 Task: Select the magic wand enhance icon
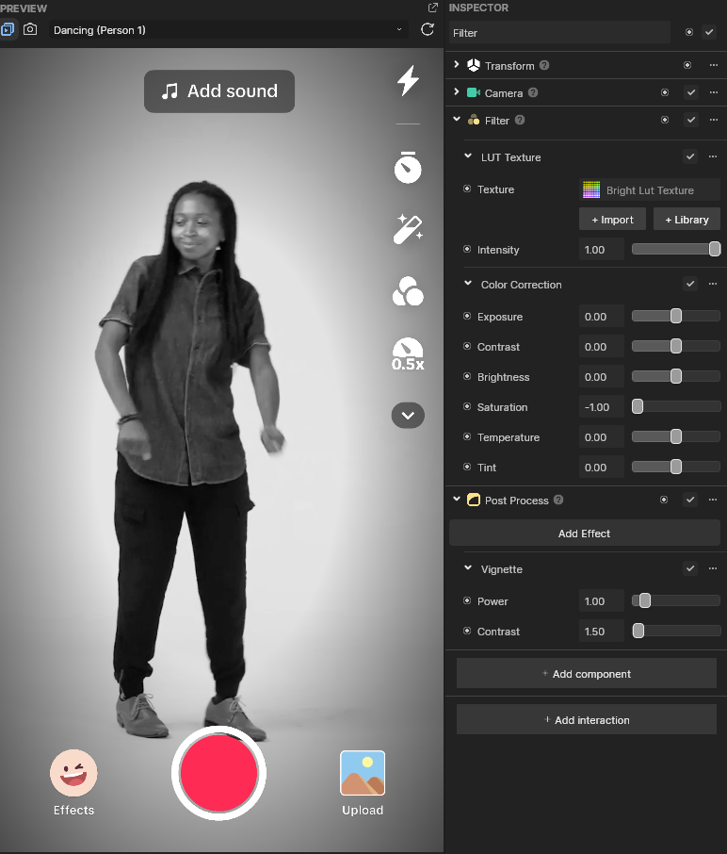(x=408, y=229)
